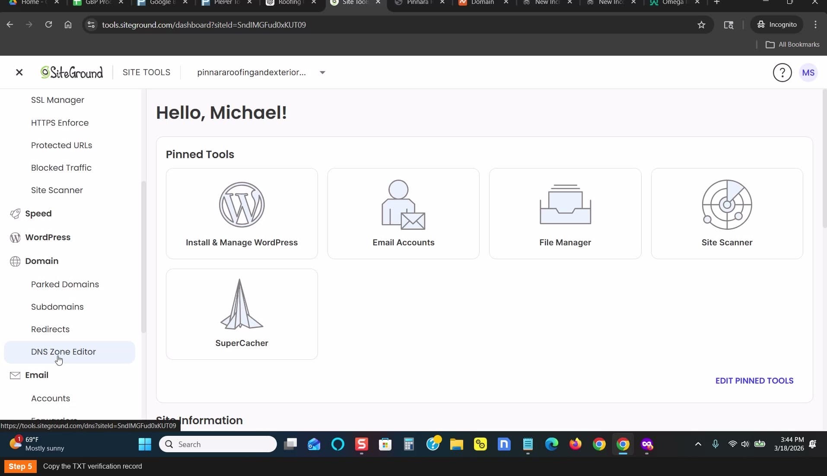The image size is (827, 476).
Task: Open HTTPS Enforce in sidebar
Action: 60,123
